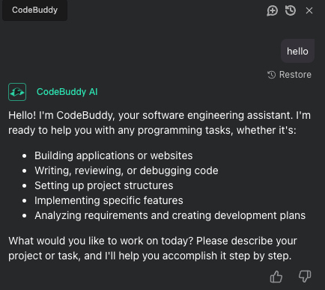Give the response a thumbs down
The image size is (325, 290).
point(305,277)
